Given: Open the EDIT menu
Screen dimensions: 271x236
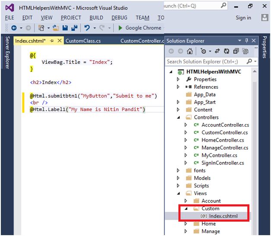Looking at the screenshot, I should [27, 18].
